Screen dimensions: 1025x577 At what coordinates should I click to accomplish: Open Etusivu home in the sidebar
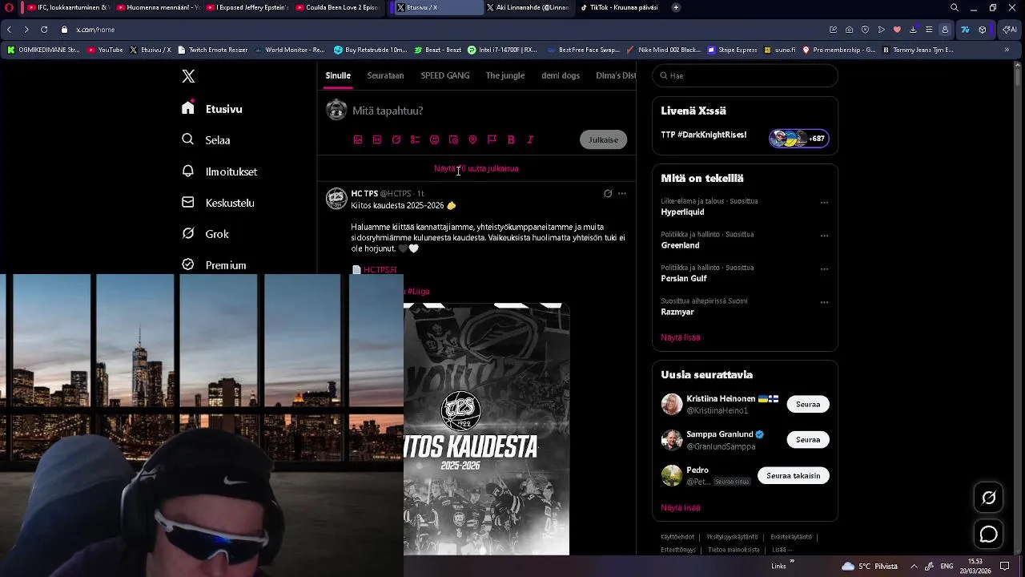click(212, 109)
